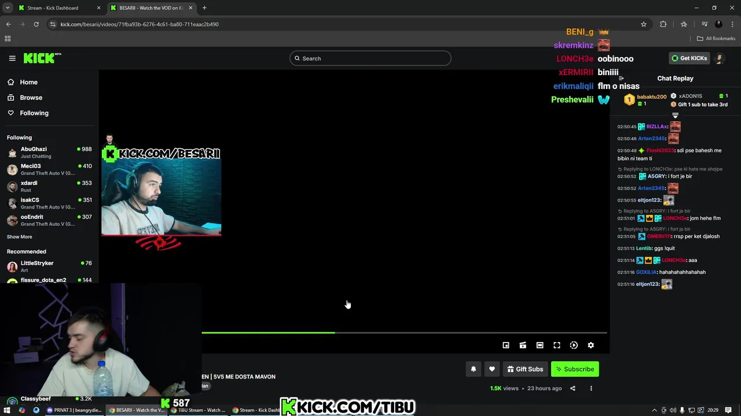This screenshot has height=416, width=741.
Task: Open video player settings gear
Action: click(590, 345)
